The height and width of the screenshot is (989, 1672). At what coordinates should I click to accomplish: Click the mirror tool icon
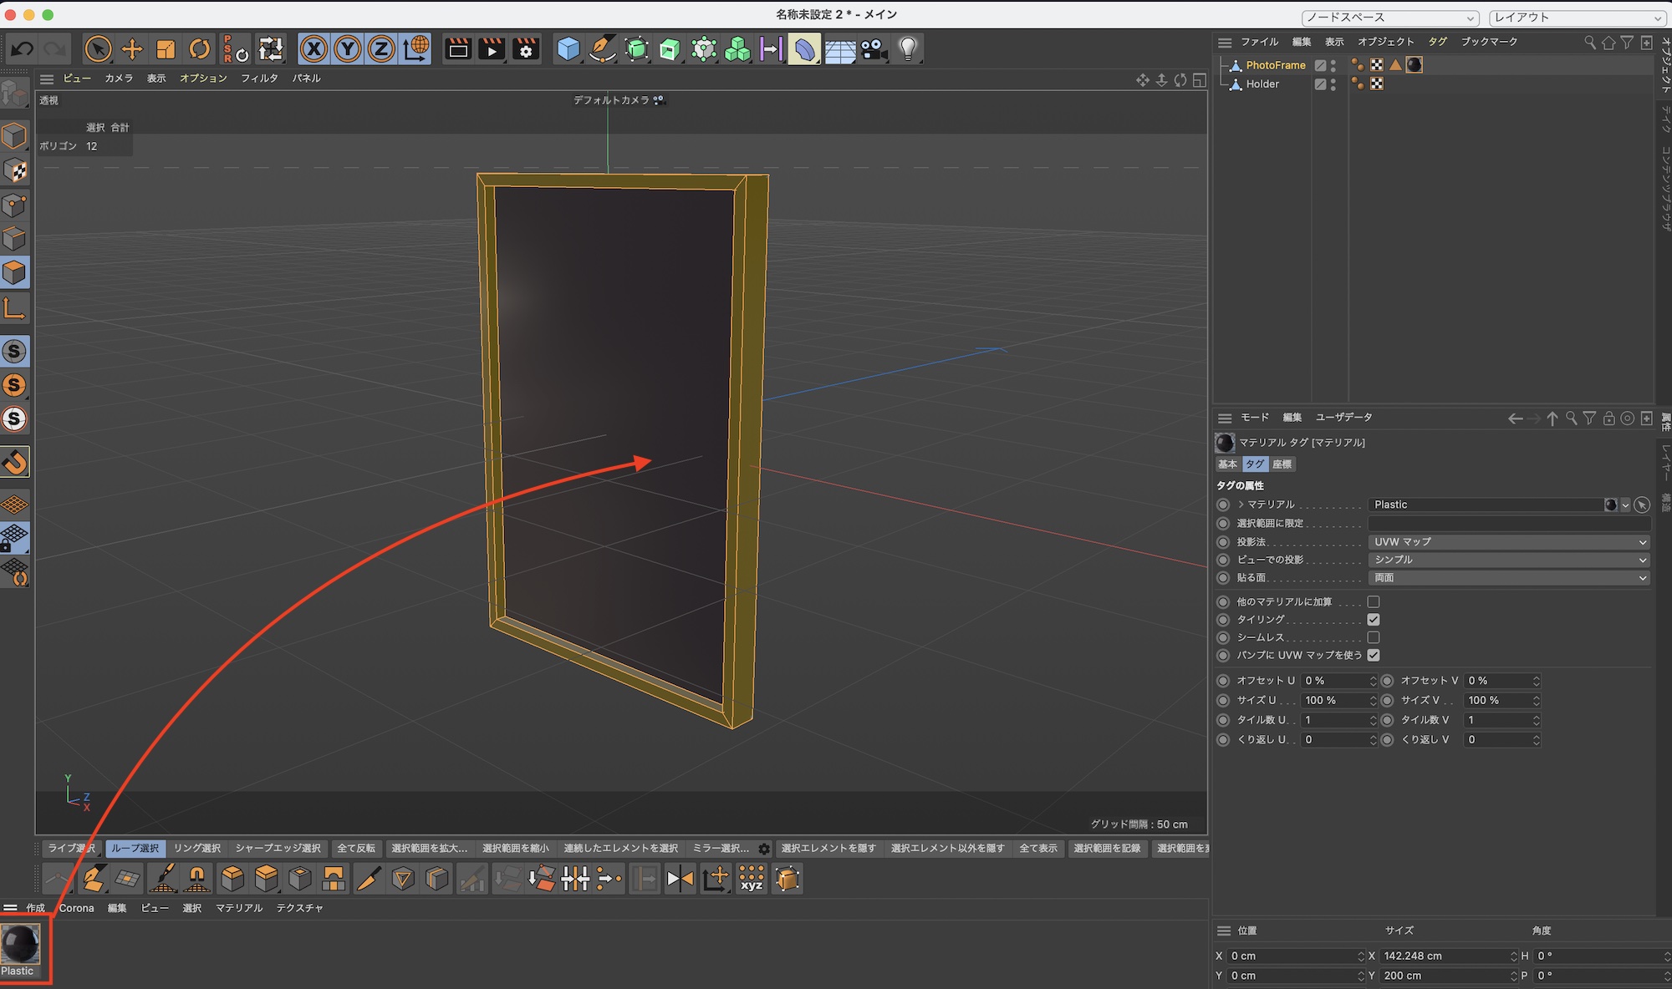tap(680, 879)
